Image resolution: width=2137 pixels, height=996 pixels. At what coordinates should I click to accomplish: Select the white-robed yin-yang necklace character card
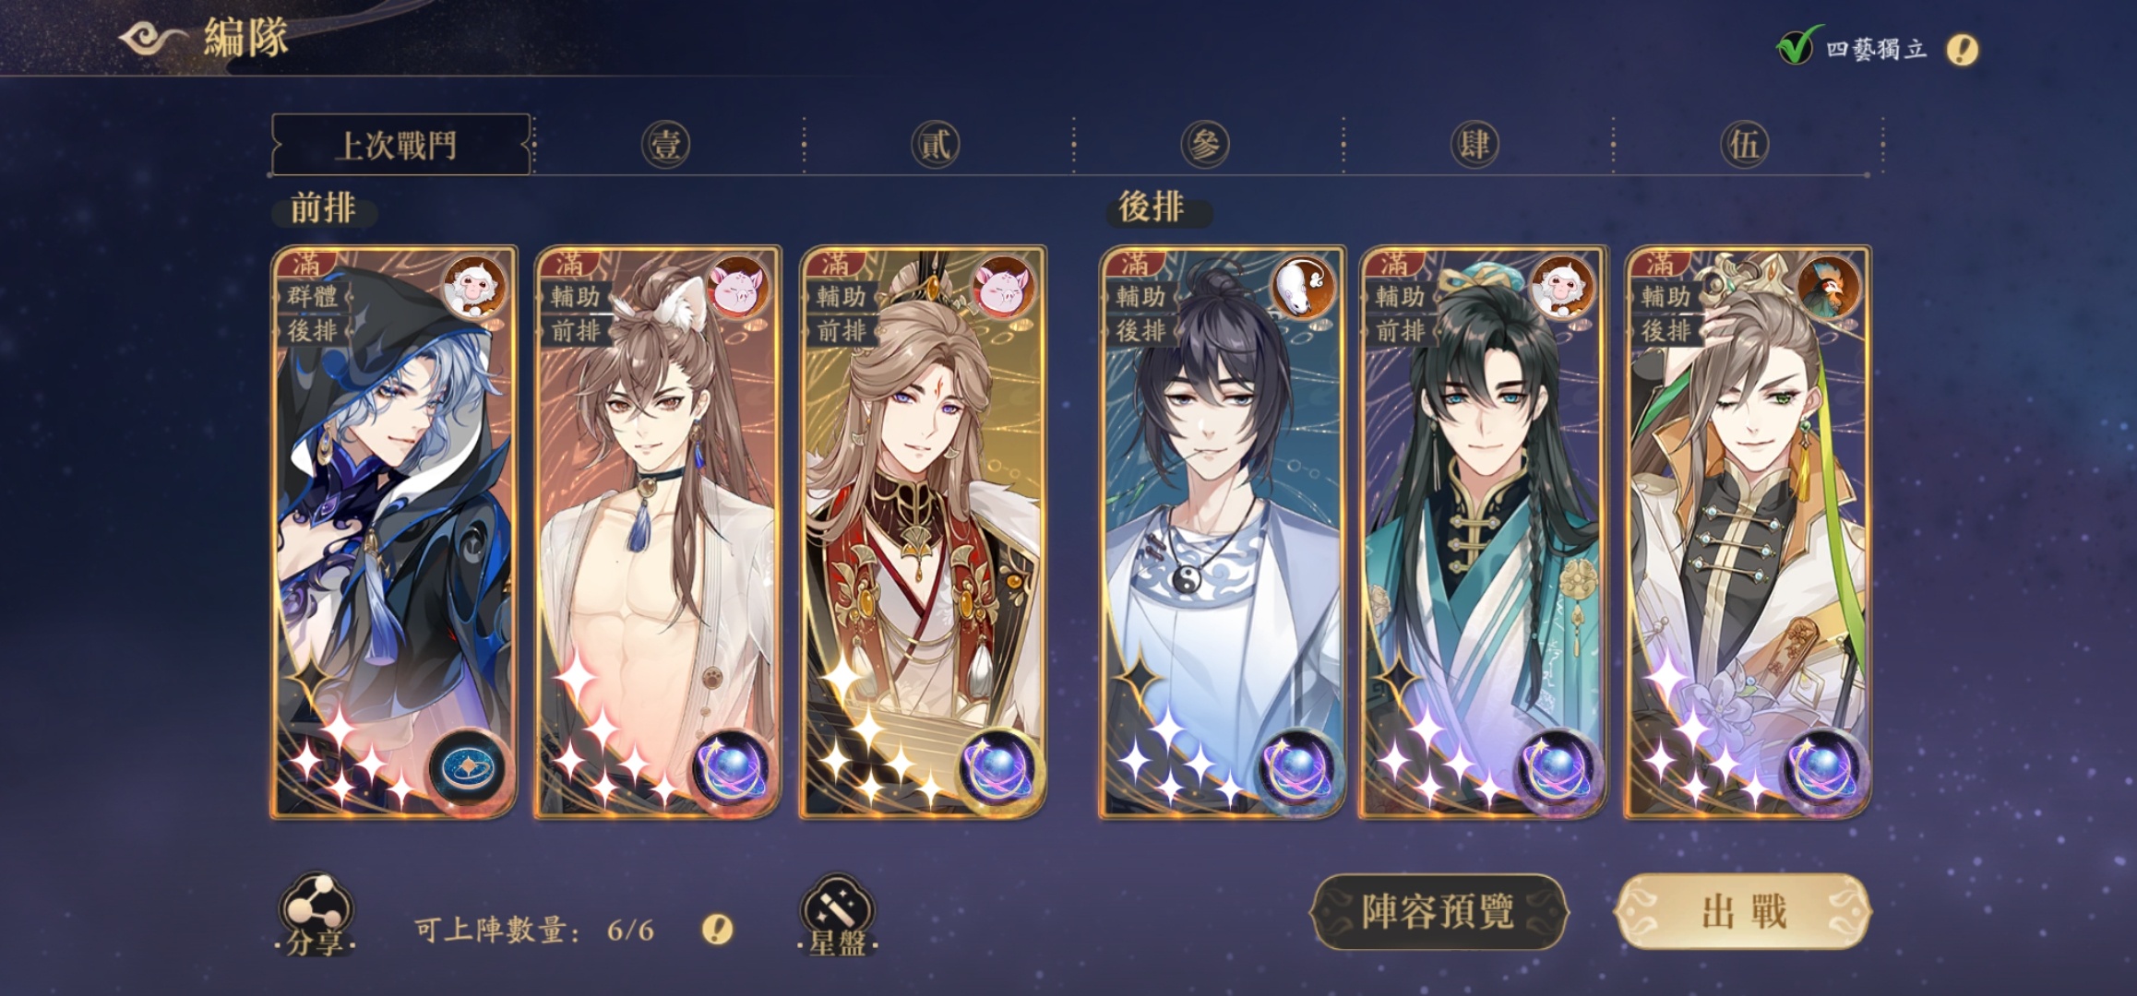click(1222, 532)
